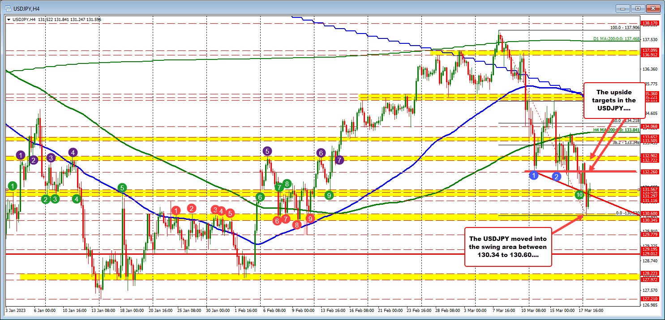Click the 137.530 price scale value
The height and width of the screenshot is (320, 665).
(x=649, y=40)
